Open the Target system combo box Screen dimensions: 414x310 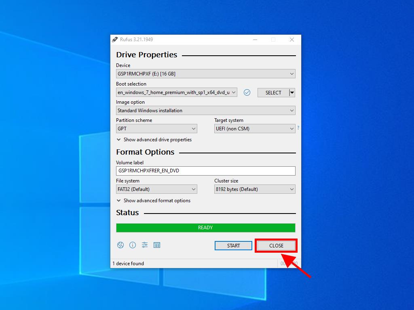point(255,129)
